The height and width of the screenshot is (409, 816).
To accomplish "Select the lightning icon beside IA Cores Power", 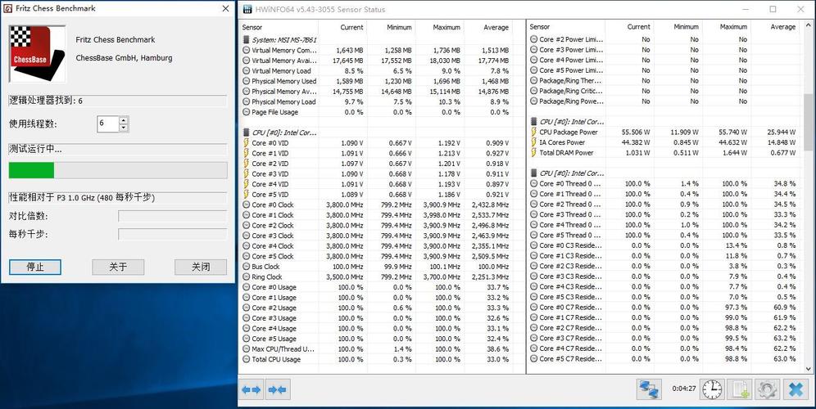I will pyautogui.click(x=533, y=142).
